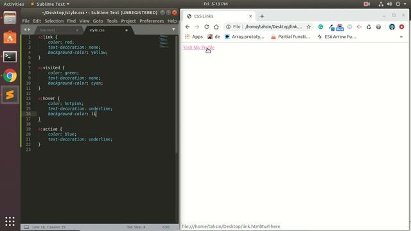The image size is (411, 231).
Task: Open Sublime File menu
Action: (x=26, y=21)
